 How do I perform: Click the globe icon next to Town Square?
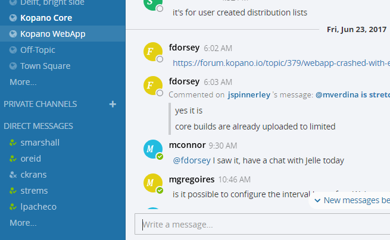(x=14, y=66)
